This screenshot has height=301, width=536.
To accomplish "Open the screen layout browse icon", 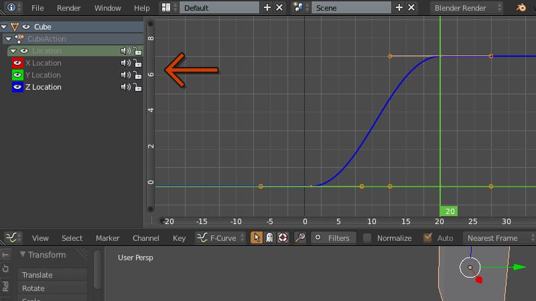I will point(166,7).
